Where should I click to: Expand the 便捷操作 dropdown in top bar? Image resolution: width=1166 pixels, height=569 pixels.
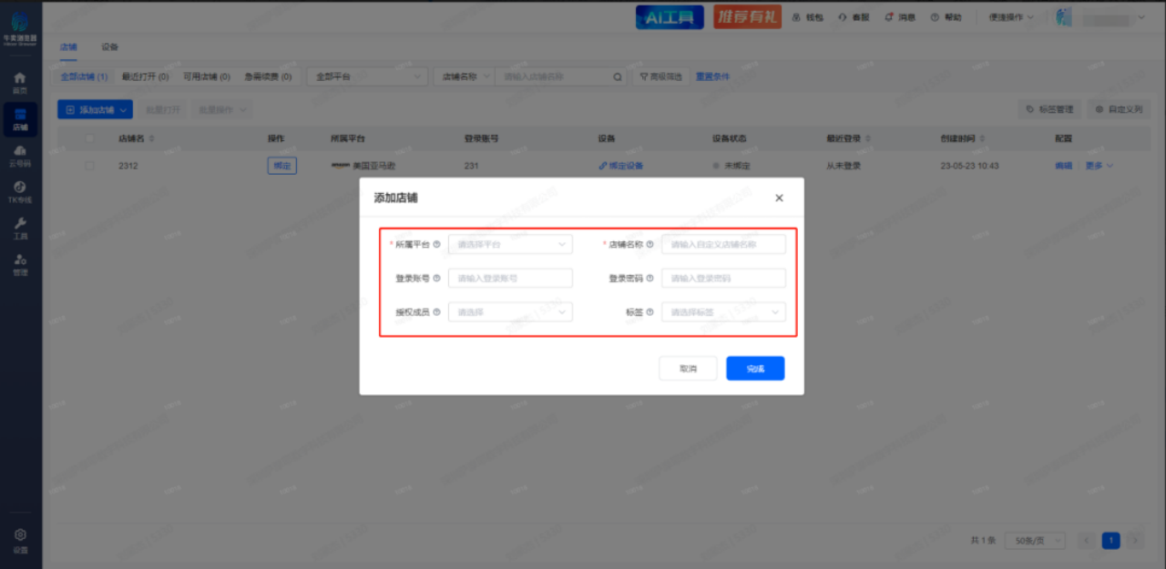(1011, 17)
